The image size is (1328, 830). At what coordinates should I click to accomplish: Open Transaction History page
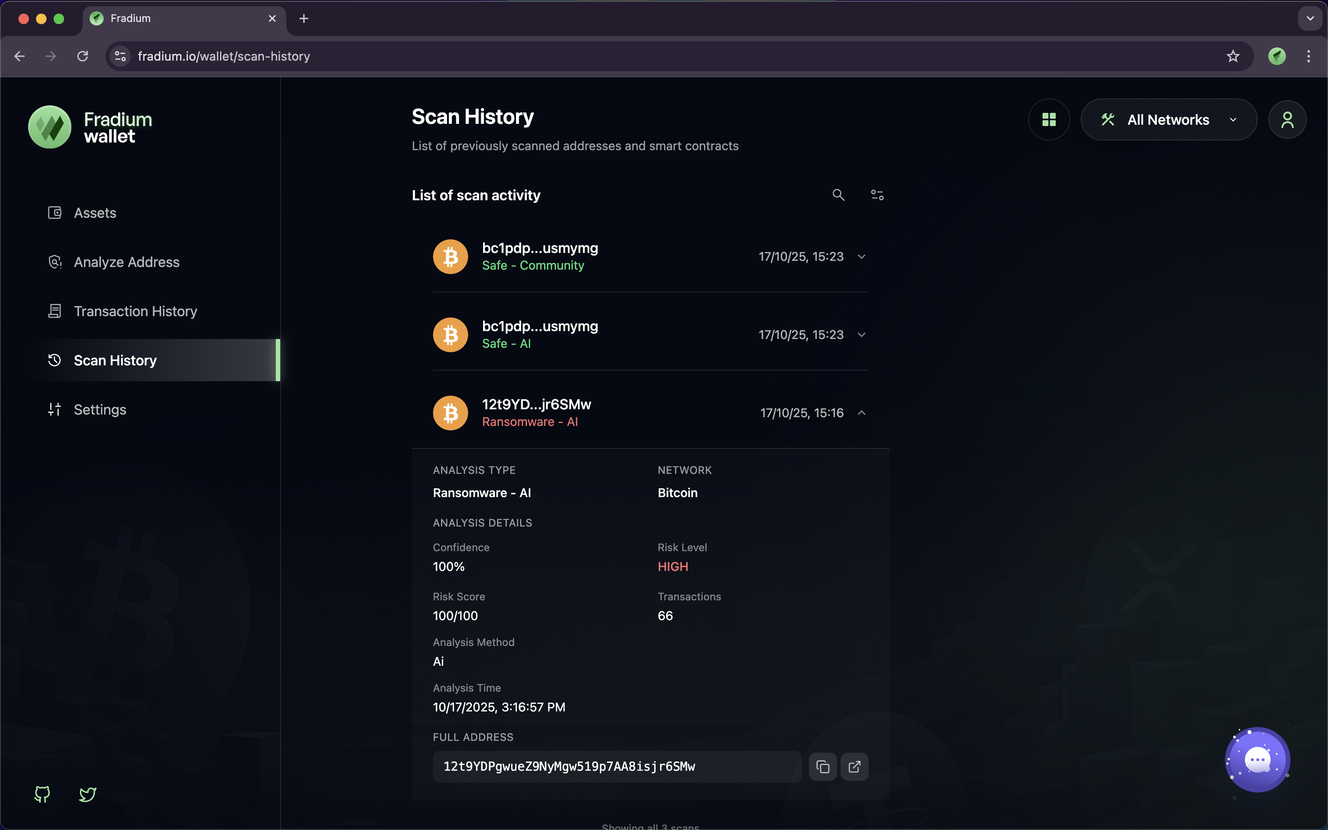pyautogui.click(x=135, y=311)
